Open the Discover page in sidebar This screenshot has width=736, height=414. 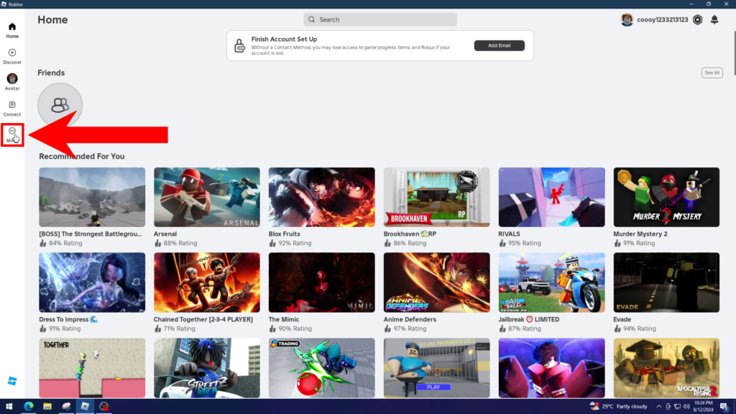click(12, 55)
